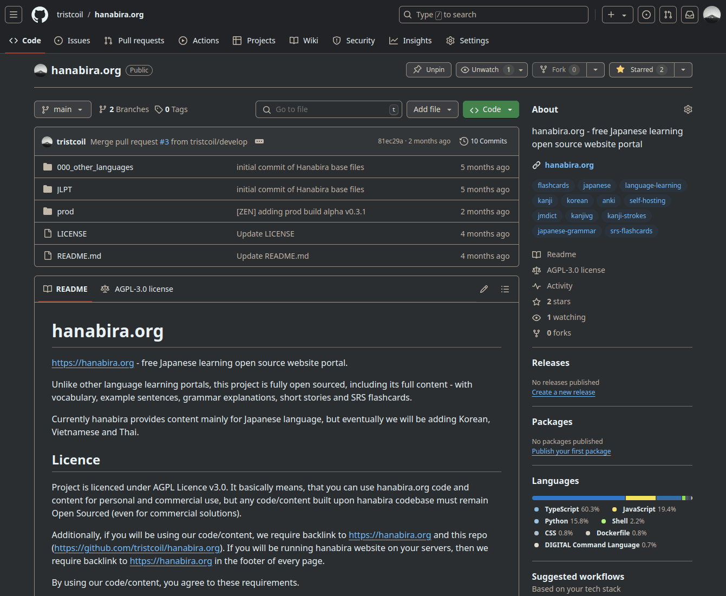Open the About section settings gear
Image resolution: width=726 pixels, height=596 pixels.
(688, 109)
